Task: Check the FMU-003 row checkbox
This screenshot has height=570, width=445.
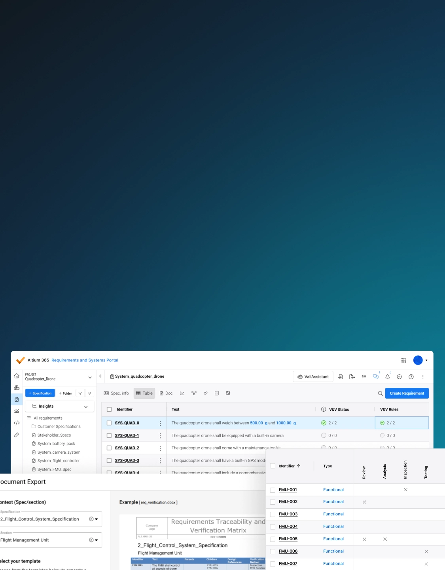Action: (273, 514)
